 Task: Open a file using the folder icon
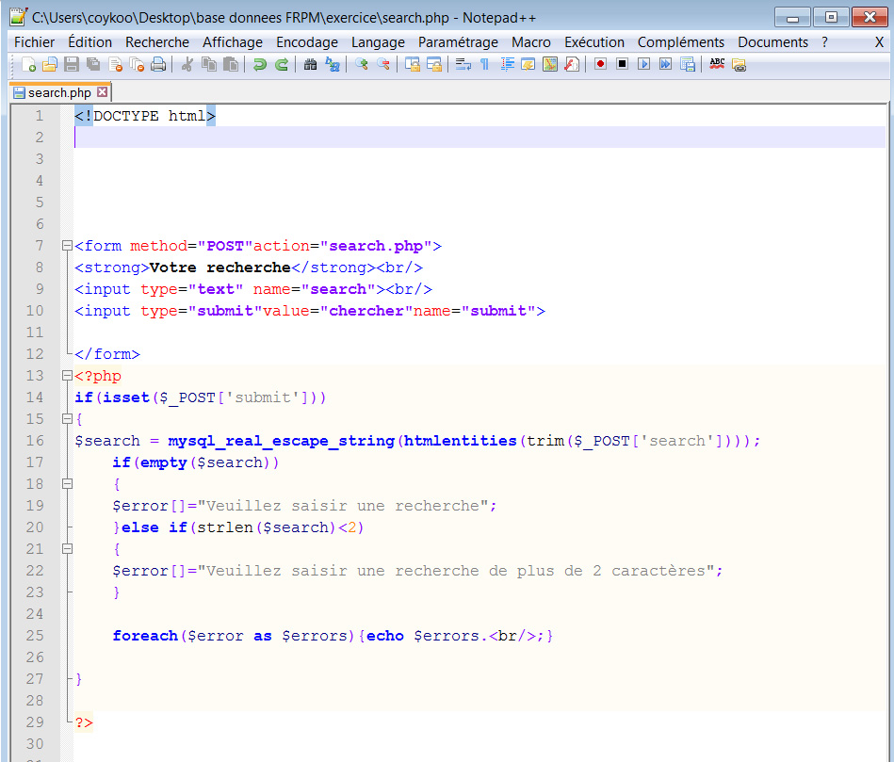(x=50, y=64)
